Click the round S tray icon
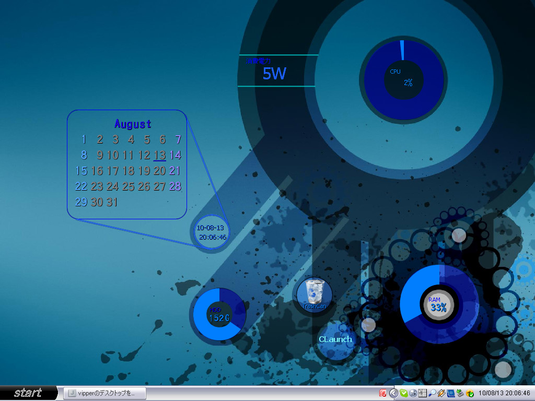The height and width of the screenshot is (401, 535). tap(413, 393)
